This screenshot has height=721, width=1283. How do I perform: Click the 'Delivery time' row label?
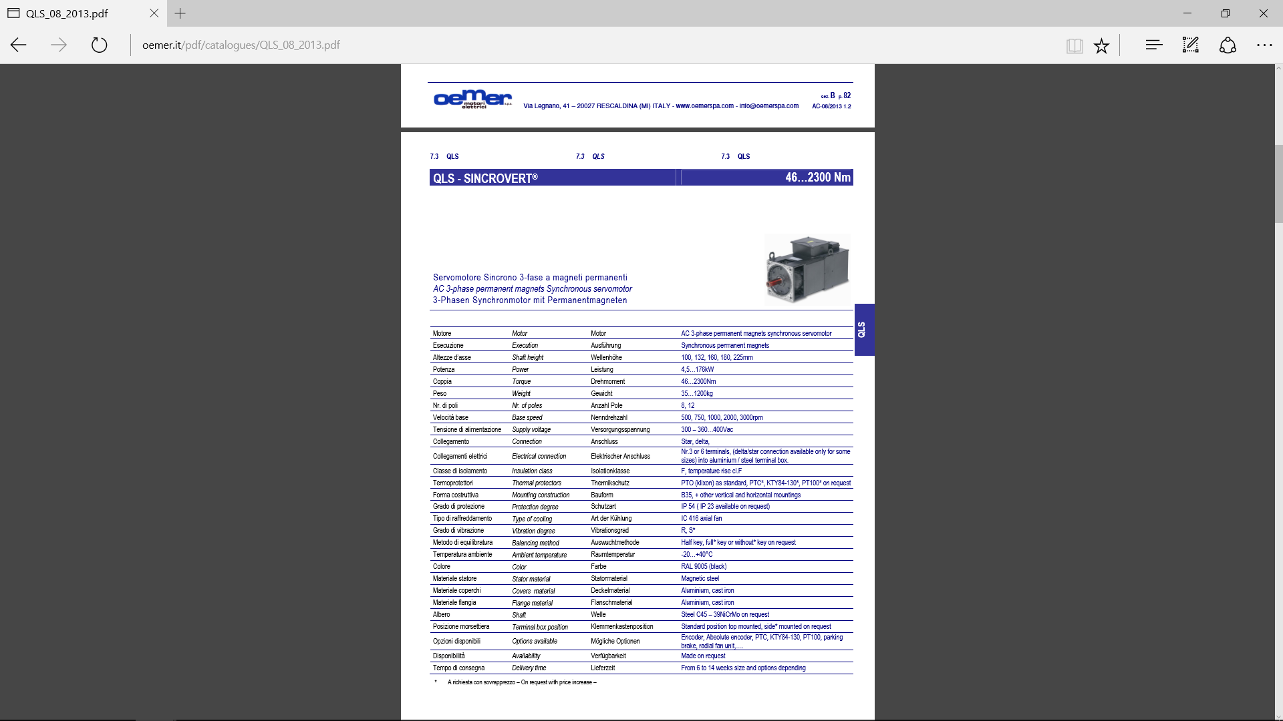[x=529, y=668]
